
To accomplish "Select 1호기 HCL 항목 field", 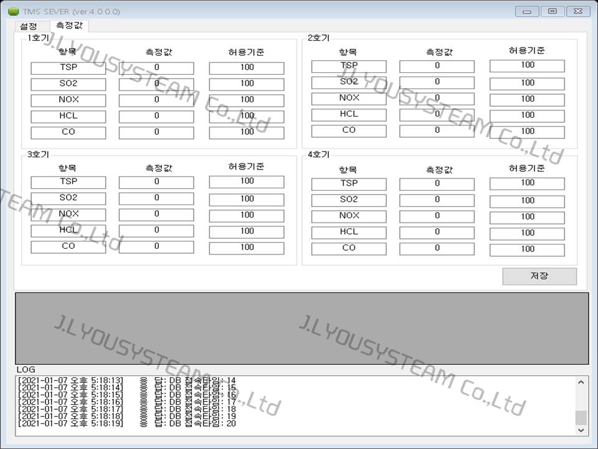I will coord(69,117).
